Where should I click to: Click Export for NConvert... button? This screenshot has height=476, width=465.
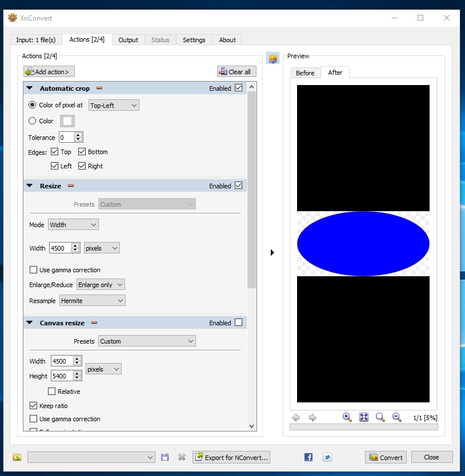pyautogui.click(x=231, y=457)
